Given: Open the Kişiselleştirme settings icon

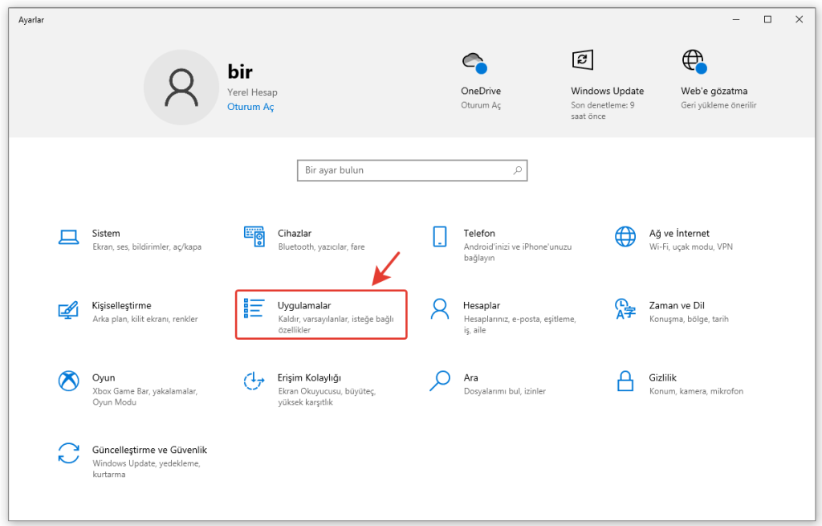Looking at the screenshot, I should [69, 309].
